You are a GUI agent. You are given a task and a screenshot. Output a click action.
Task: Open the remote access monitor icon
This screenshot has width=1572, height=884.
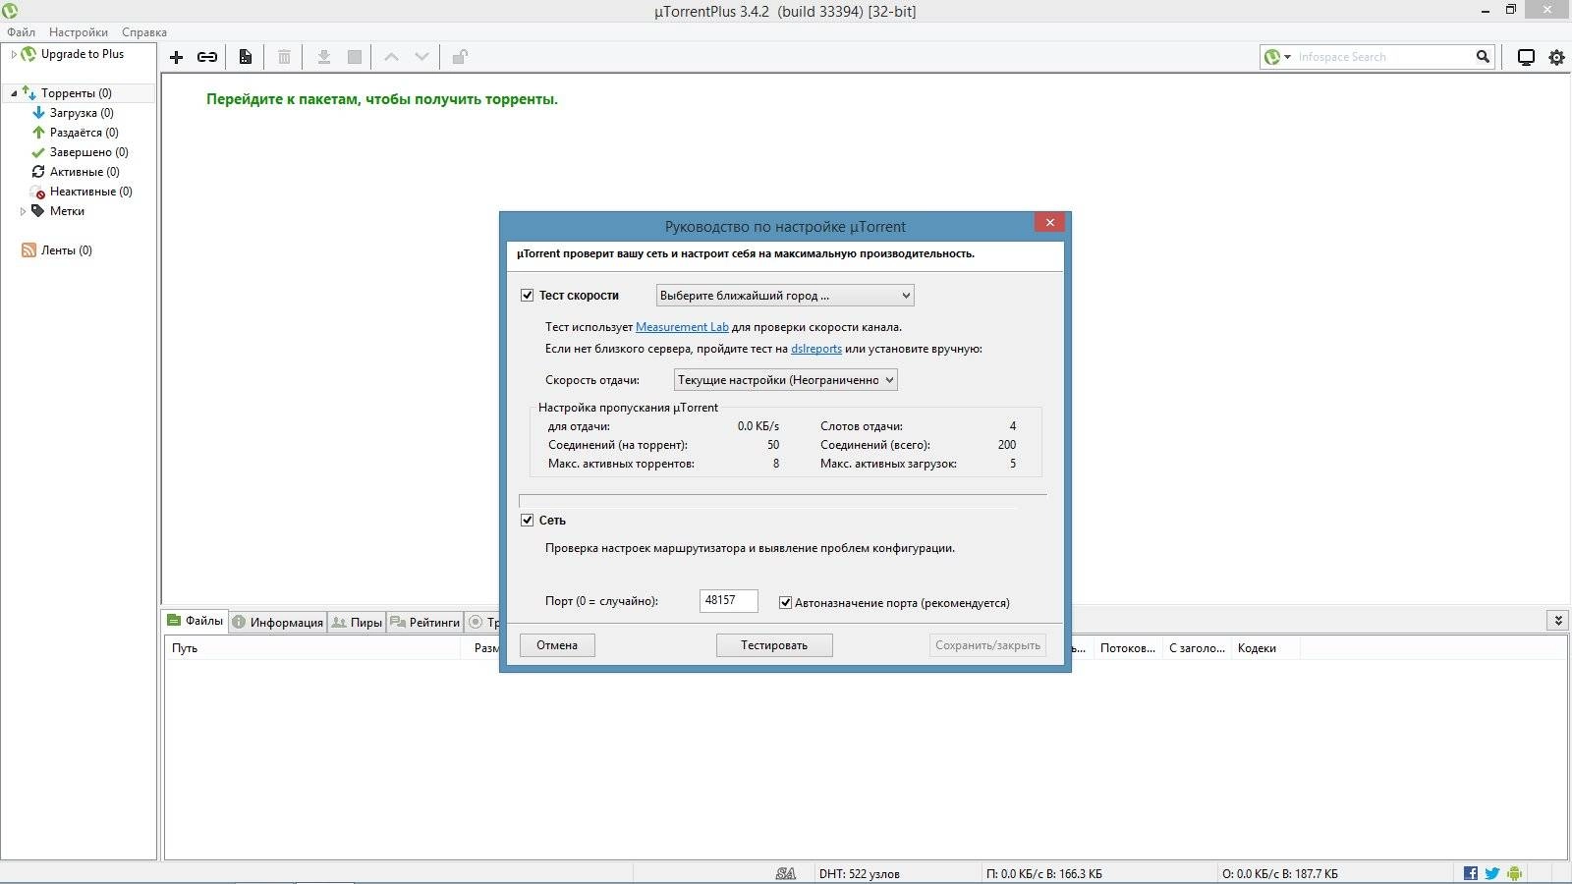[1525, 57]
